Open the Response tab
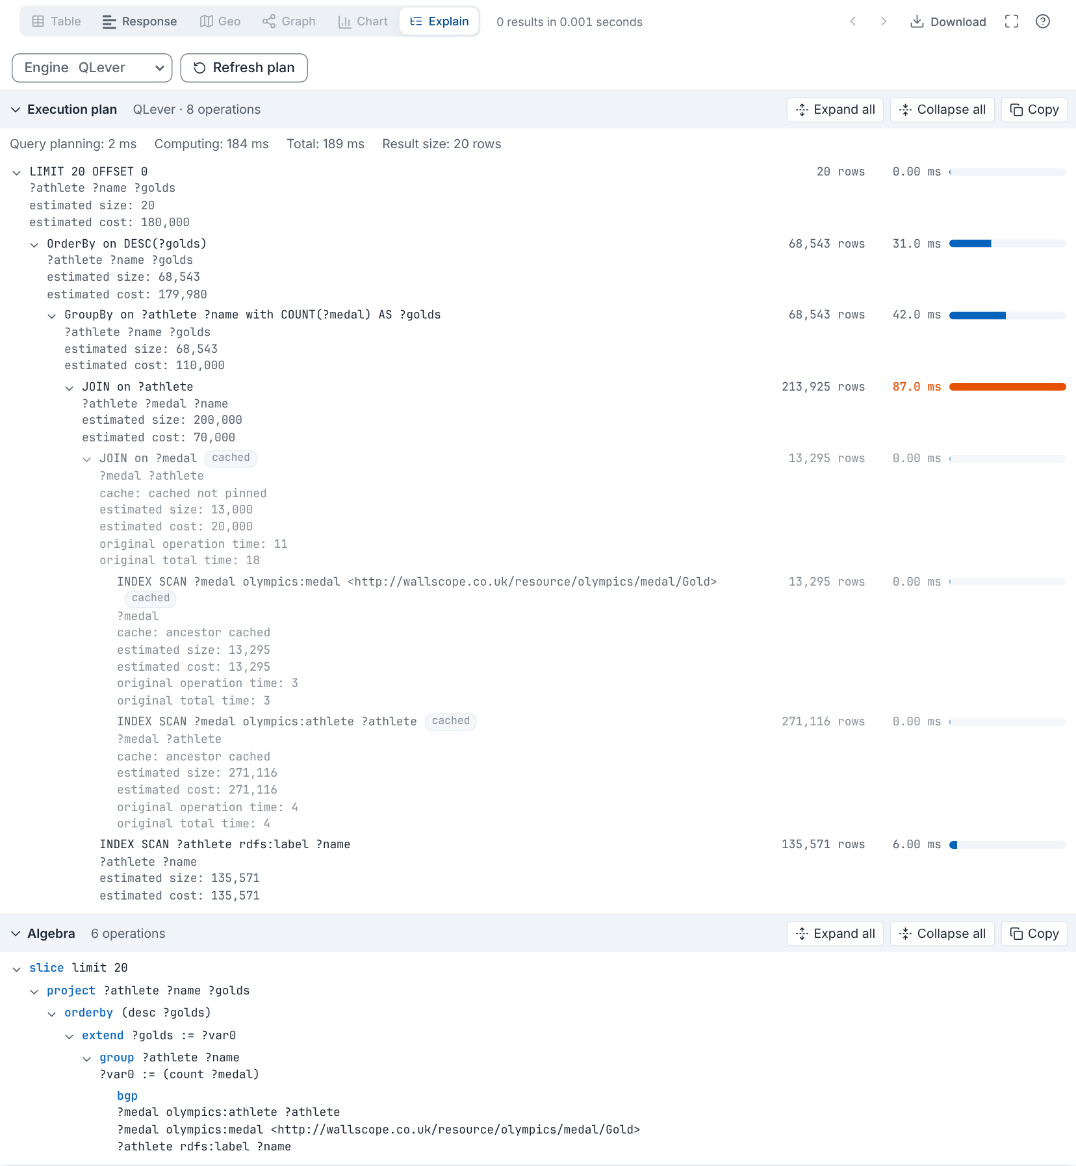This screenshot has height=1166, width=1076. tap(140, 21)
